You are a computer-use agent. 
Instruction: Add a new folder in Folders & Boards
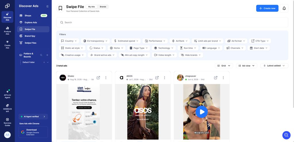[47, 55]
